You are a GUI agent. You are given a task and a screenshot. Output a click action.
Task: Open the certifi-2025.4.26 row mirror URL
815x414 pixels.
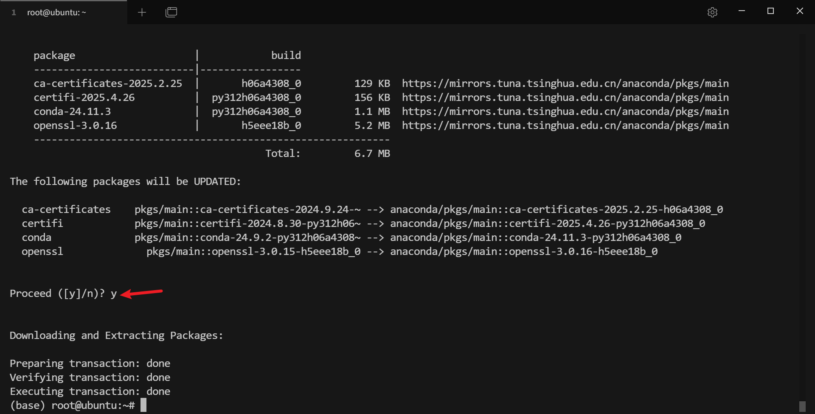pos(565,98)
